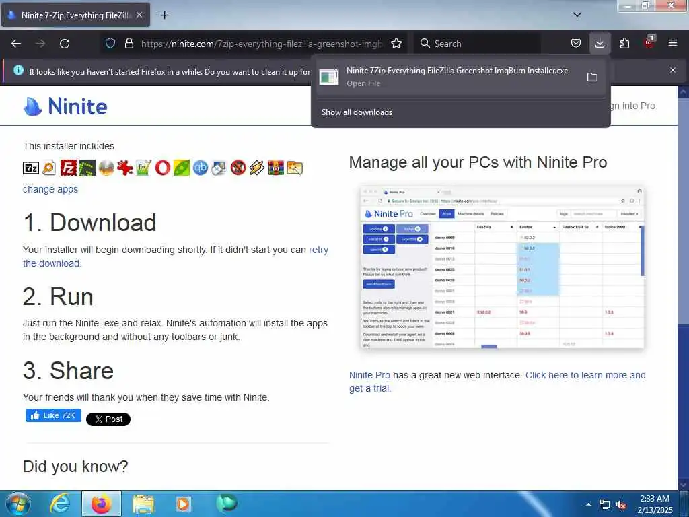Open the Ninite Pro link
The width and height of the screenshot is (689, 517).
pos(369,376)
